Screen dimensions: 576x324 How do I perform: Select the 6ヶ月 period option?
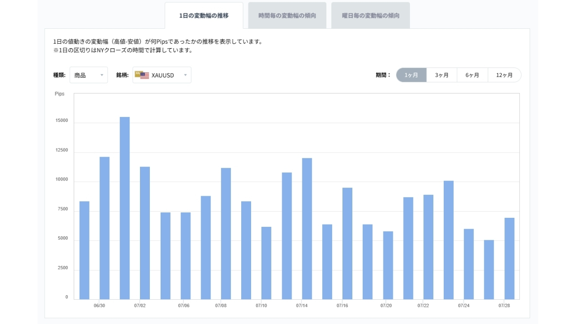tap(472, 75)
